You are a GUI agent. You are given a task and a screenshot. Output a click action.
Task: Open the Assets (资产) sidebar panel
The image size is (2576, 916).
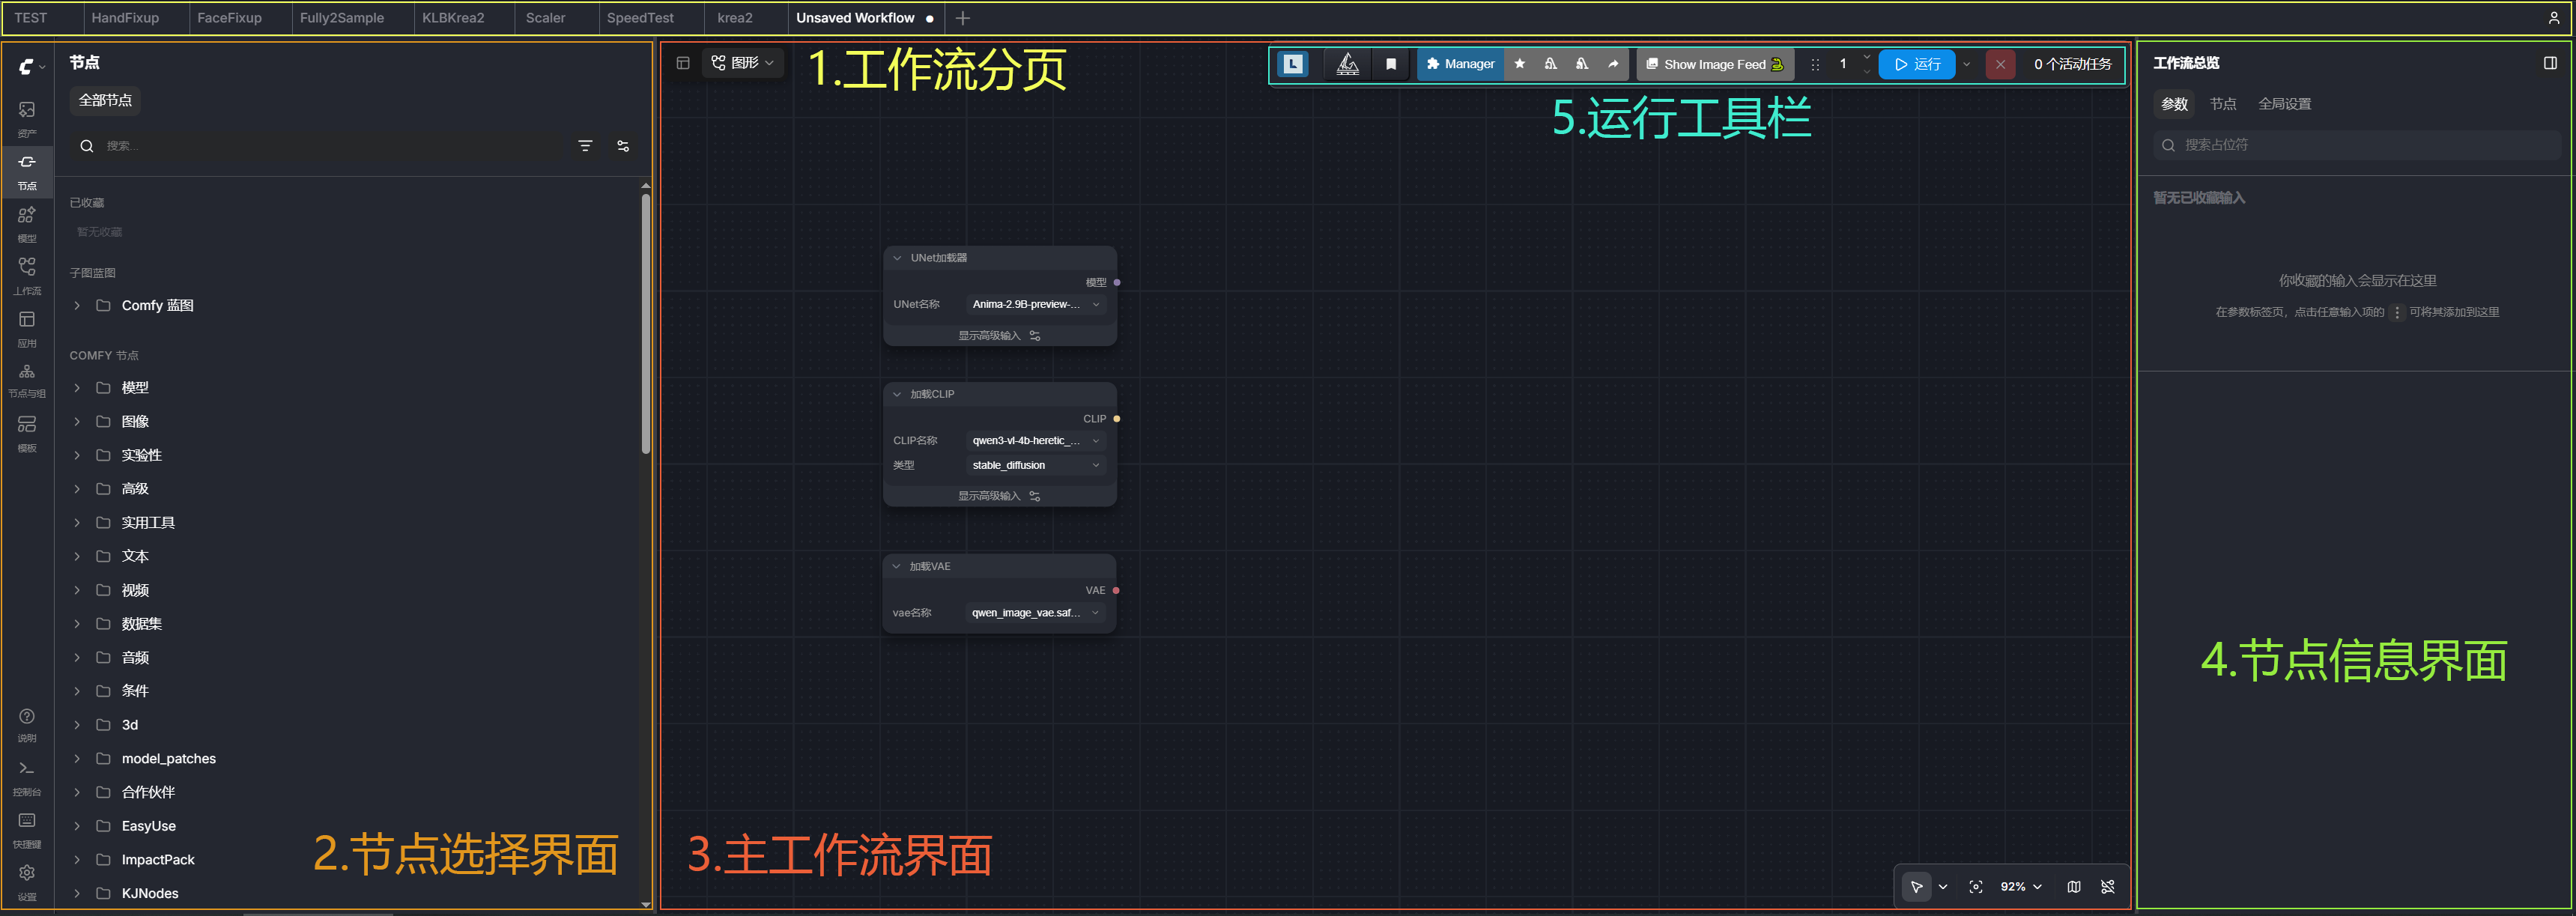(27, 118)
